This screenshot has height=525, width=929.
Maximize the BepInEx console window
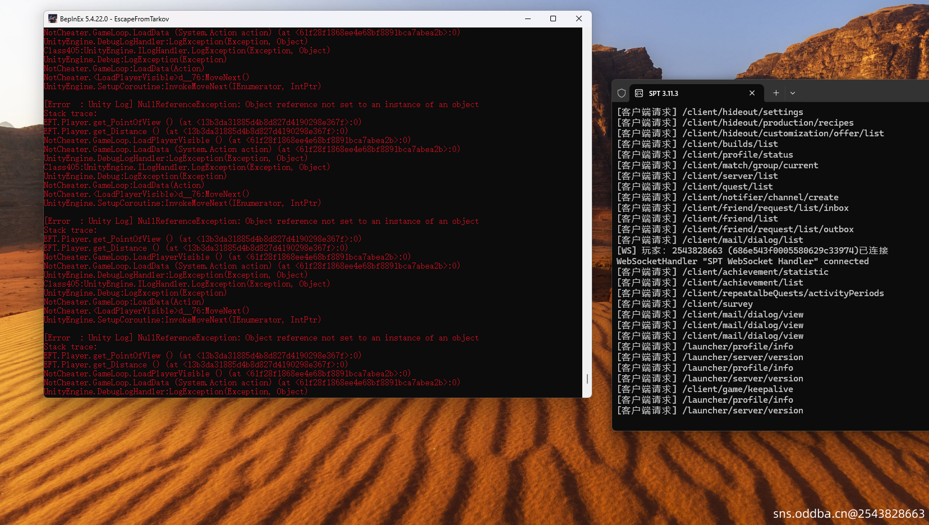pyautogui.click(x=553, y=19)
